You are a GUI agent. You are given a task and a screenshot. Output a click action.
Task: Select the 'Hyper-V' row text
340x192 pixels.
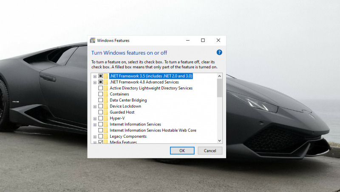pyautogui.click(x=117, y=118)
